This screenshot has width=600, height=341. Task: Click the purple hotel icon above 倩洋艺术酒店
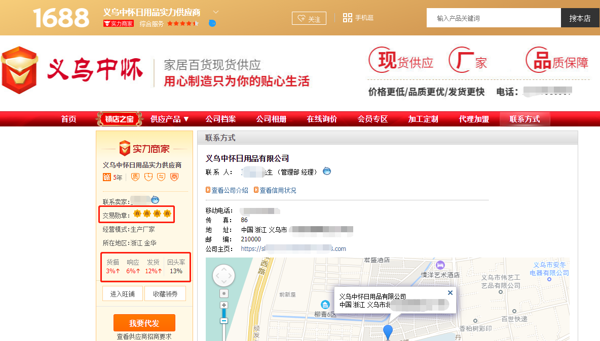coord(440,265)
